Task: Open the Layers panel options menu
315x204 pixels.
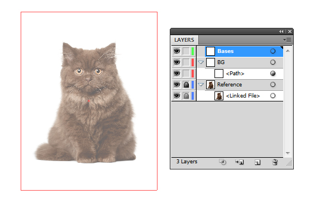Action: (x=287, y=40)
